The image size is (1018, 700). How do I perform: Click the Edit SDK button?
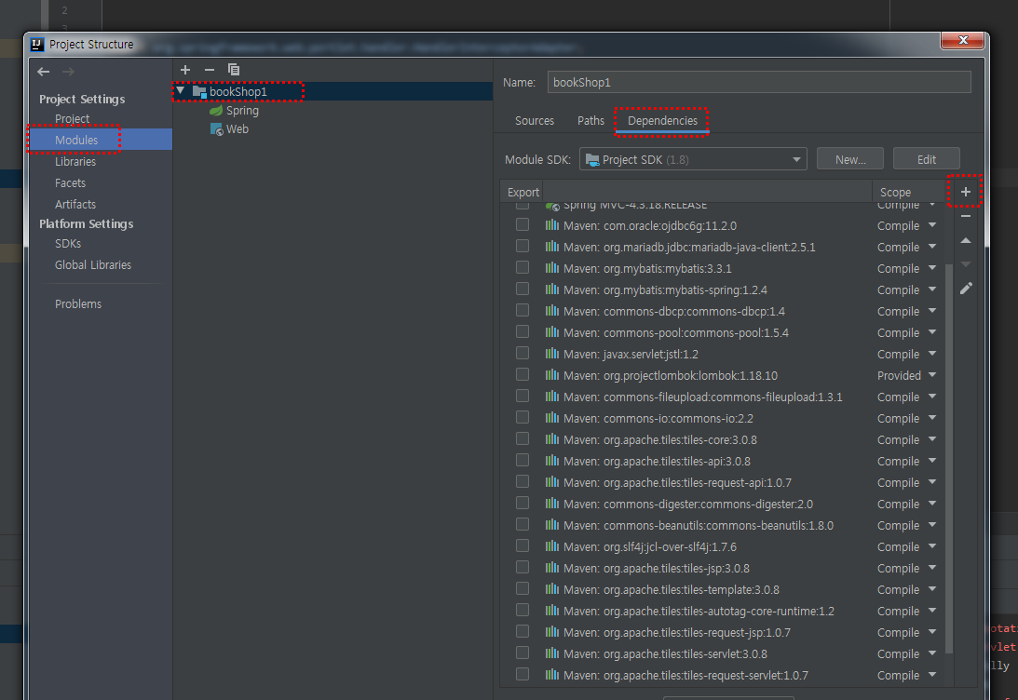[x=927, y=159]
